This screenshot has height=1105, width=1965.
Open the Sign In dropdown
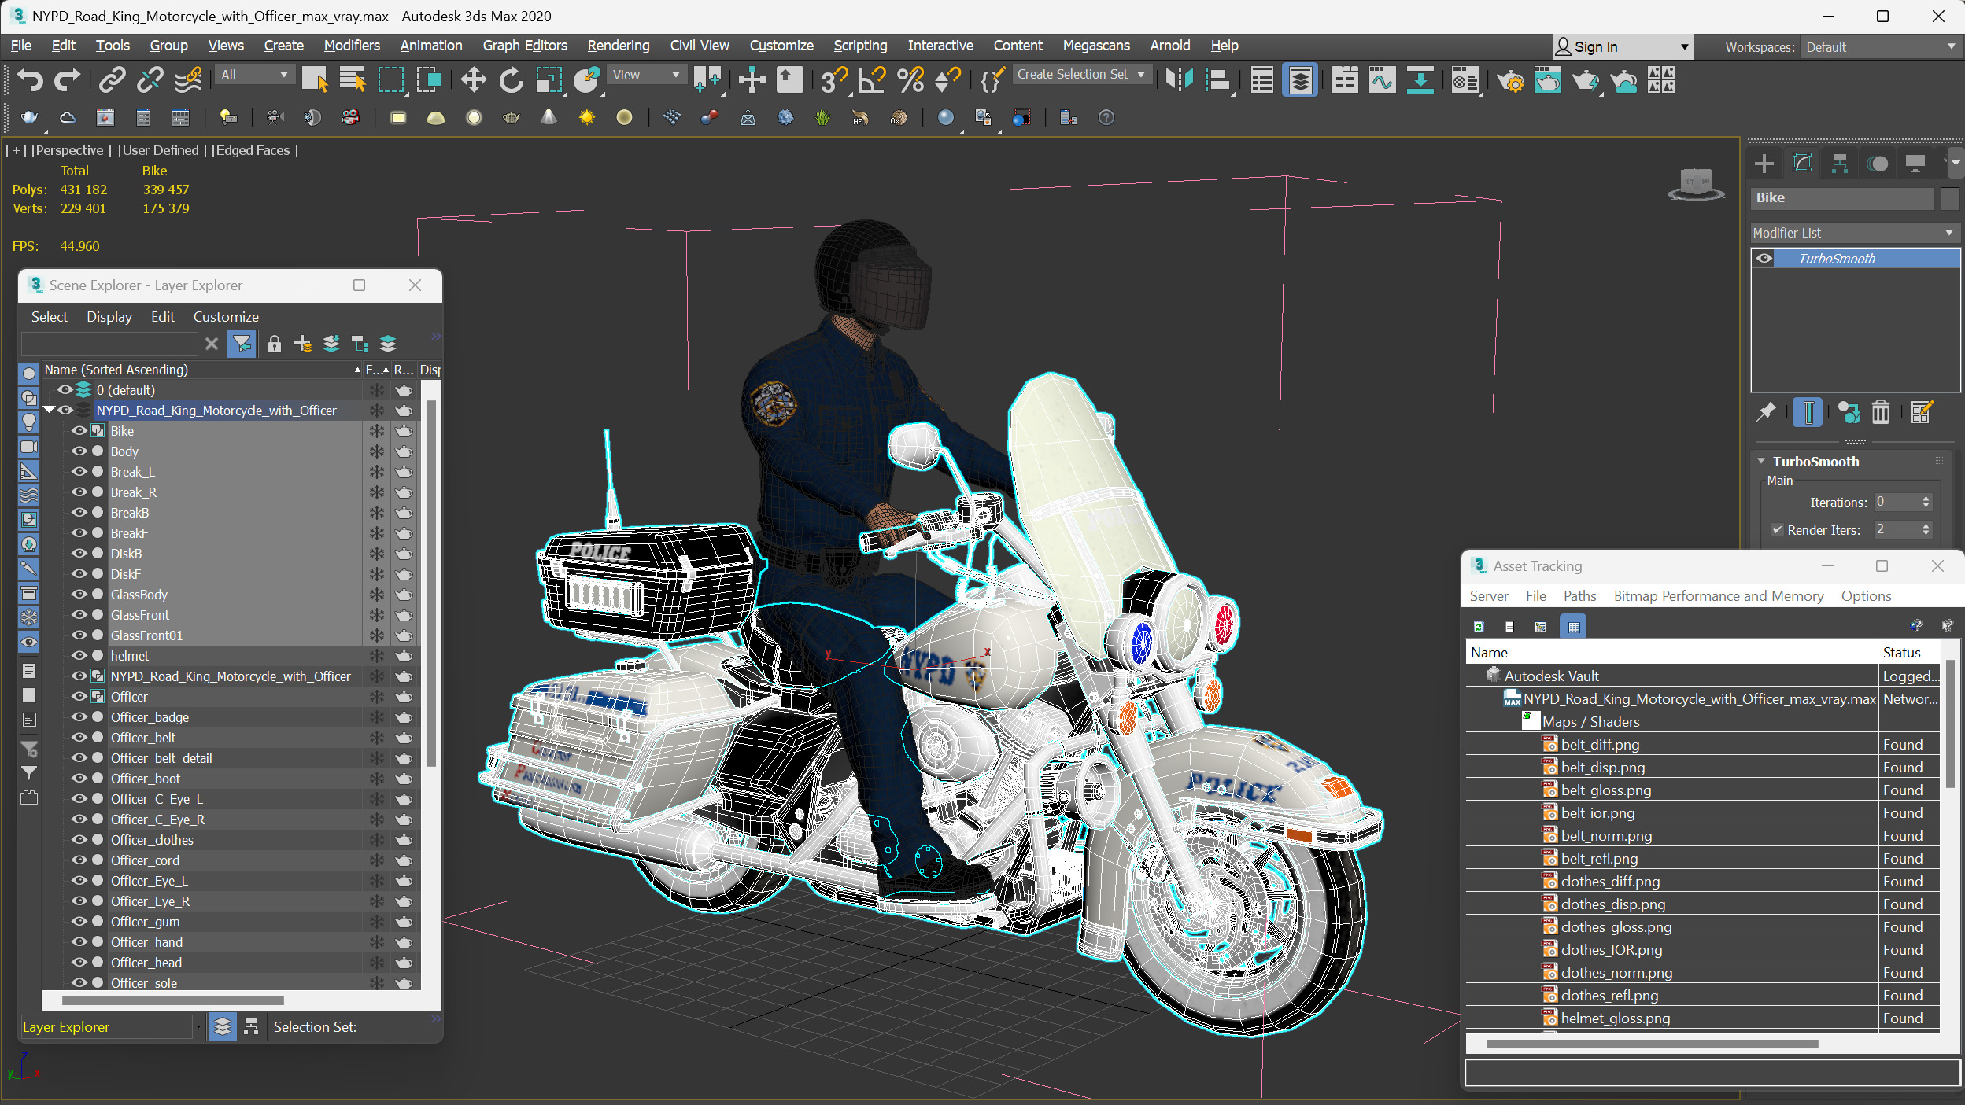[1621, 47]
